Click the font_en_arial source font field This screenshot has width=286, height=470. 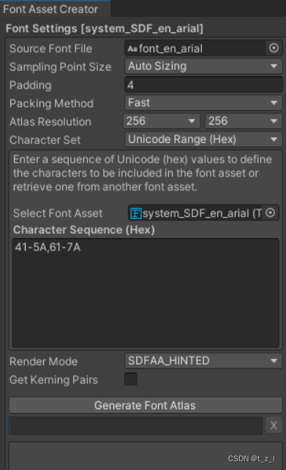(195, 48)
